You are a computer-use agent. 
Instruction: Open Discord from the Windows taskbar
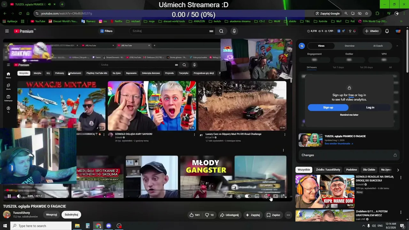point(109,226)
